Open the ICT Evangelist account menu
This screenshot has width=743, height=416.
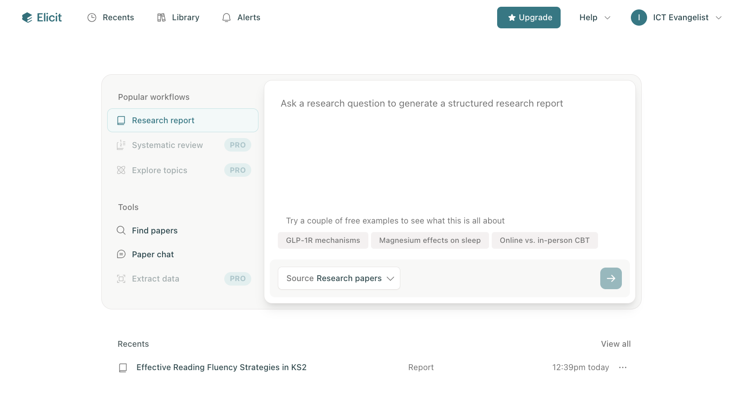(x=681, y=18)
